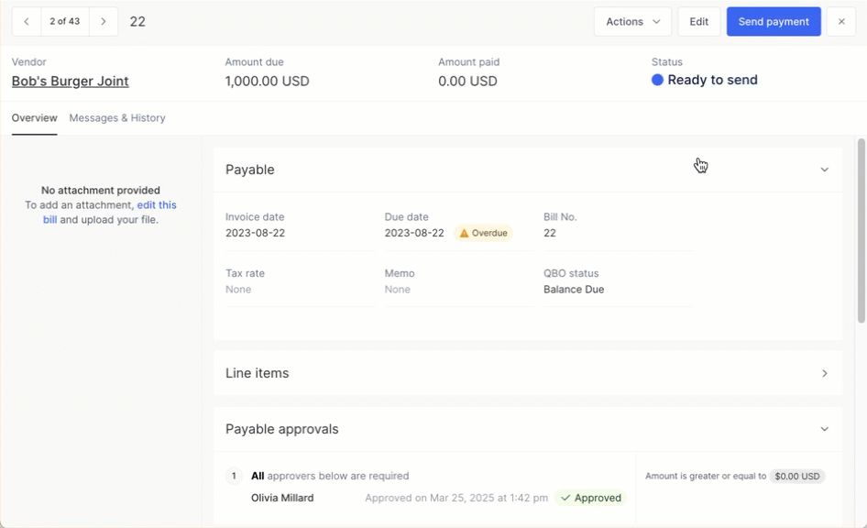Open the Actions dropdown

pyautogui.click(x=632, y=22)
